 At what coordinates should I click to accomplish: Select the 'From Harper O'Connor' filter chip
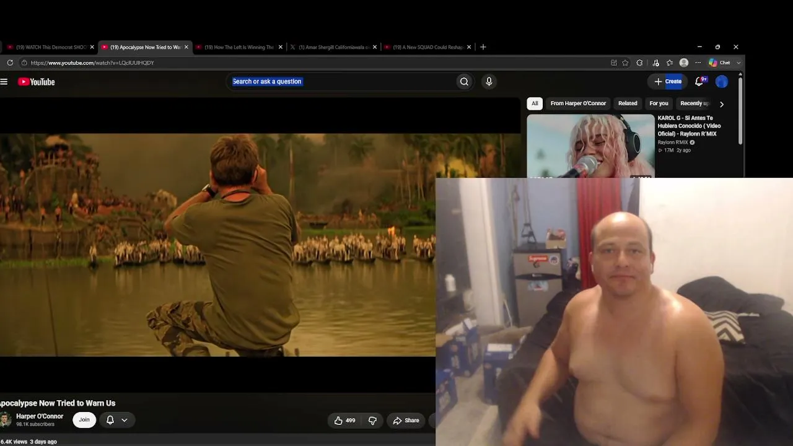pos(578,103)
